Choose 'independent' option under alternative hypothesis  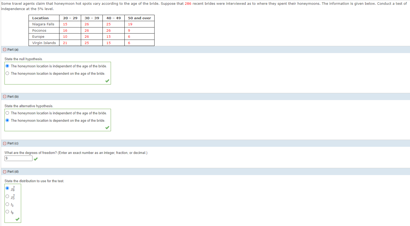coord(7,113)
